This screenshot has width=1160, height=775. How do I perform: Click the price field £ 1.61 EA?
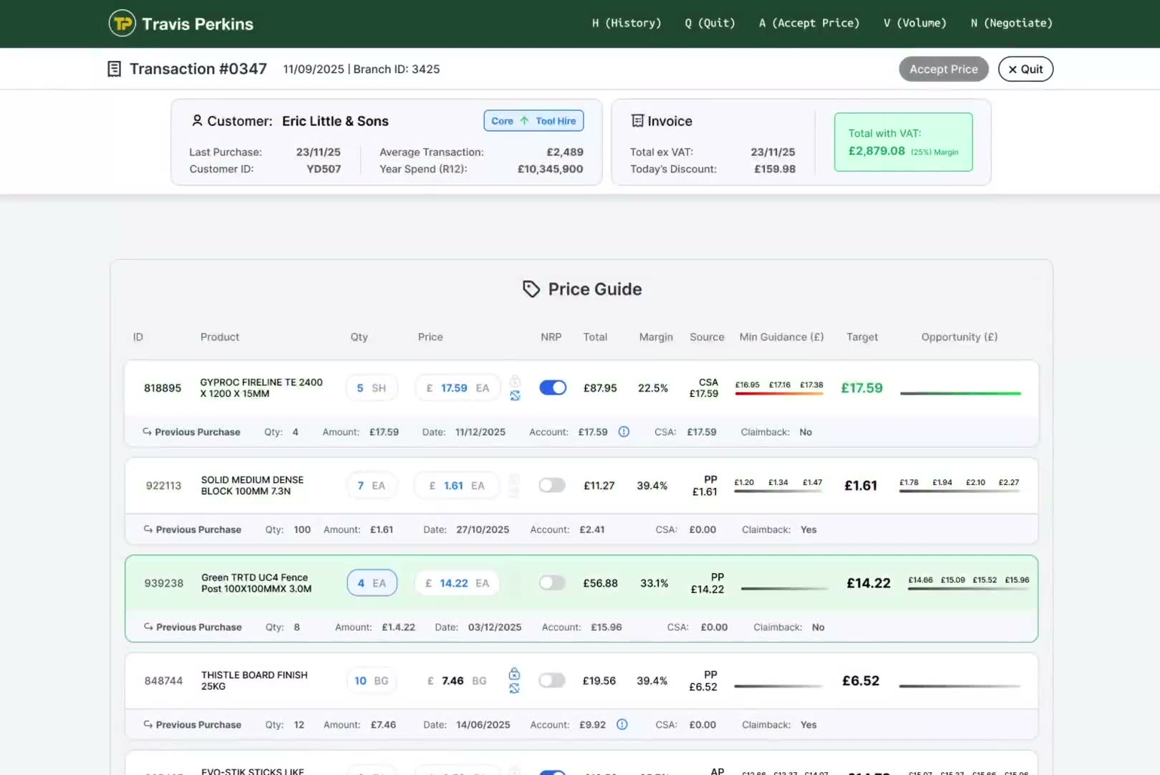pos(458,485)
